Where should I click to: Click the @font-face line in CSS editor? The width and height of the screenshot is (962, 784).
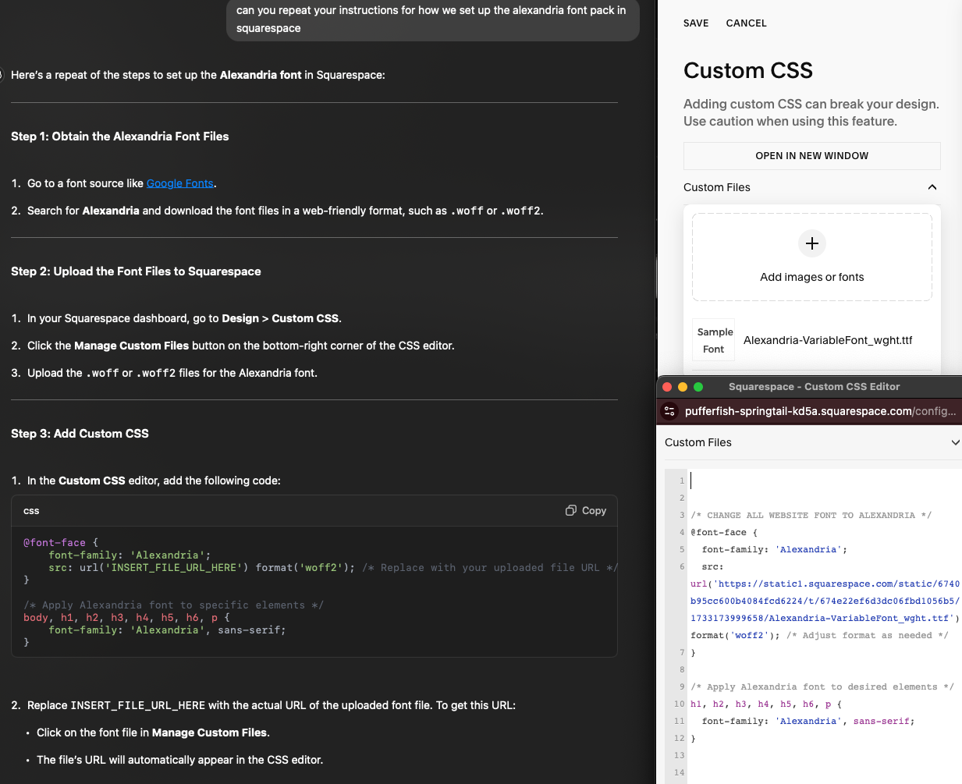[x=723, y=532]
